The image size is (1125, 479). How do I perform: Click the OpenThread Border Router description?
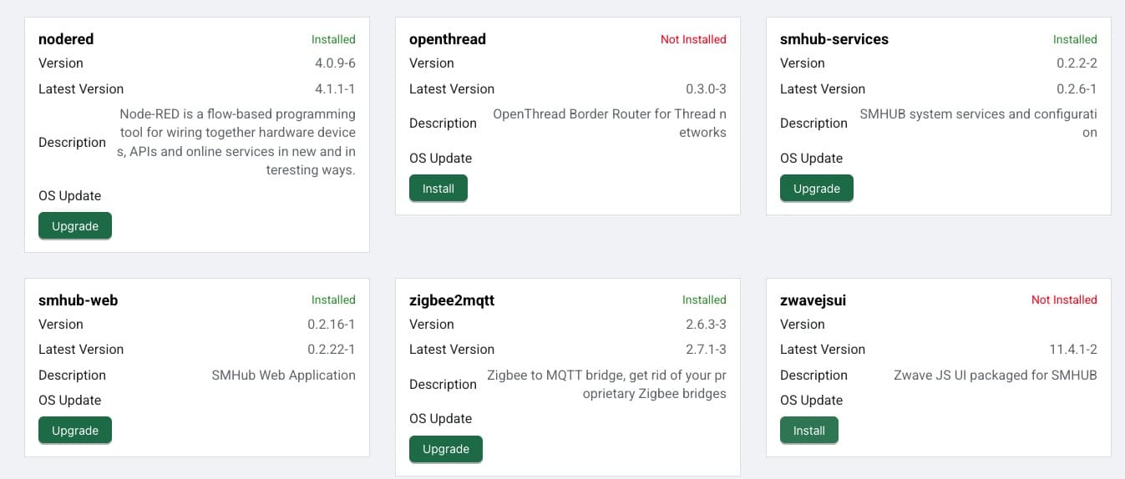click(610, 123)
